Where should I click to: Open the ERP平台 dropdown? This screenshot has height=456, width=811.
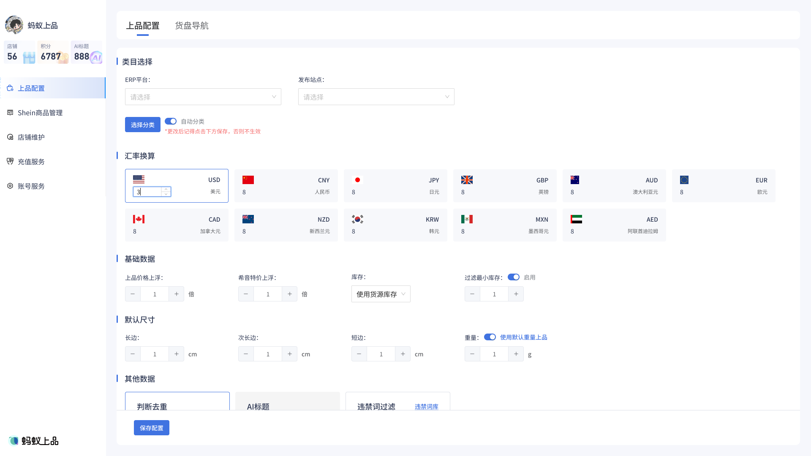pos(203,97)
